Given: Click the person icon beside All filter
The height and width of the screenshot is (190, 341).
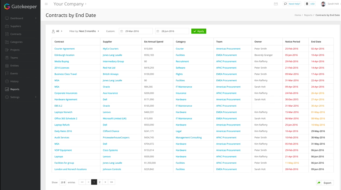Looking at the screenshot, I should tap(53, 31).
